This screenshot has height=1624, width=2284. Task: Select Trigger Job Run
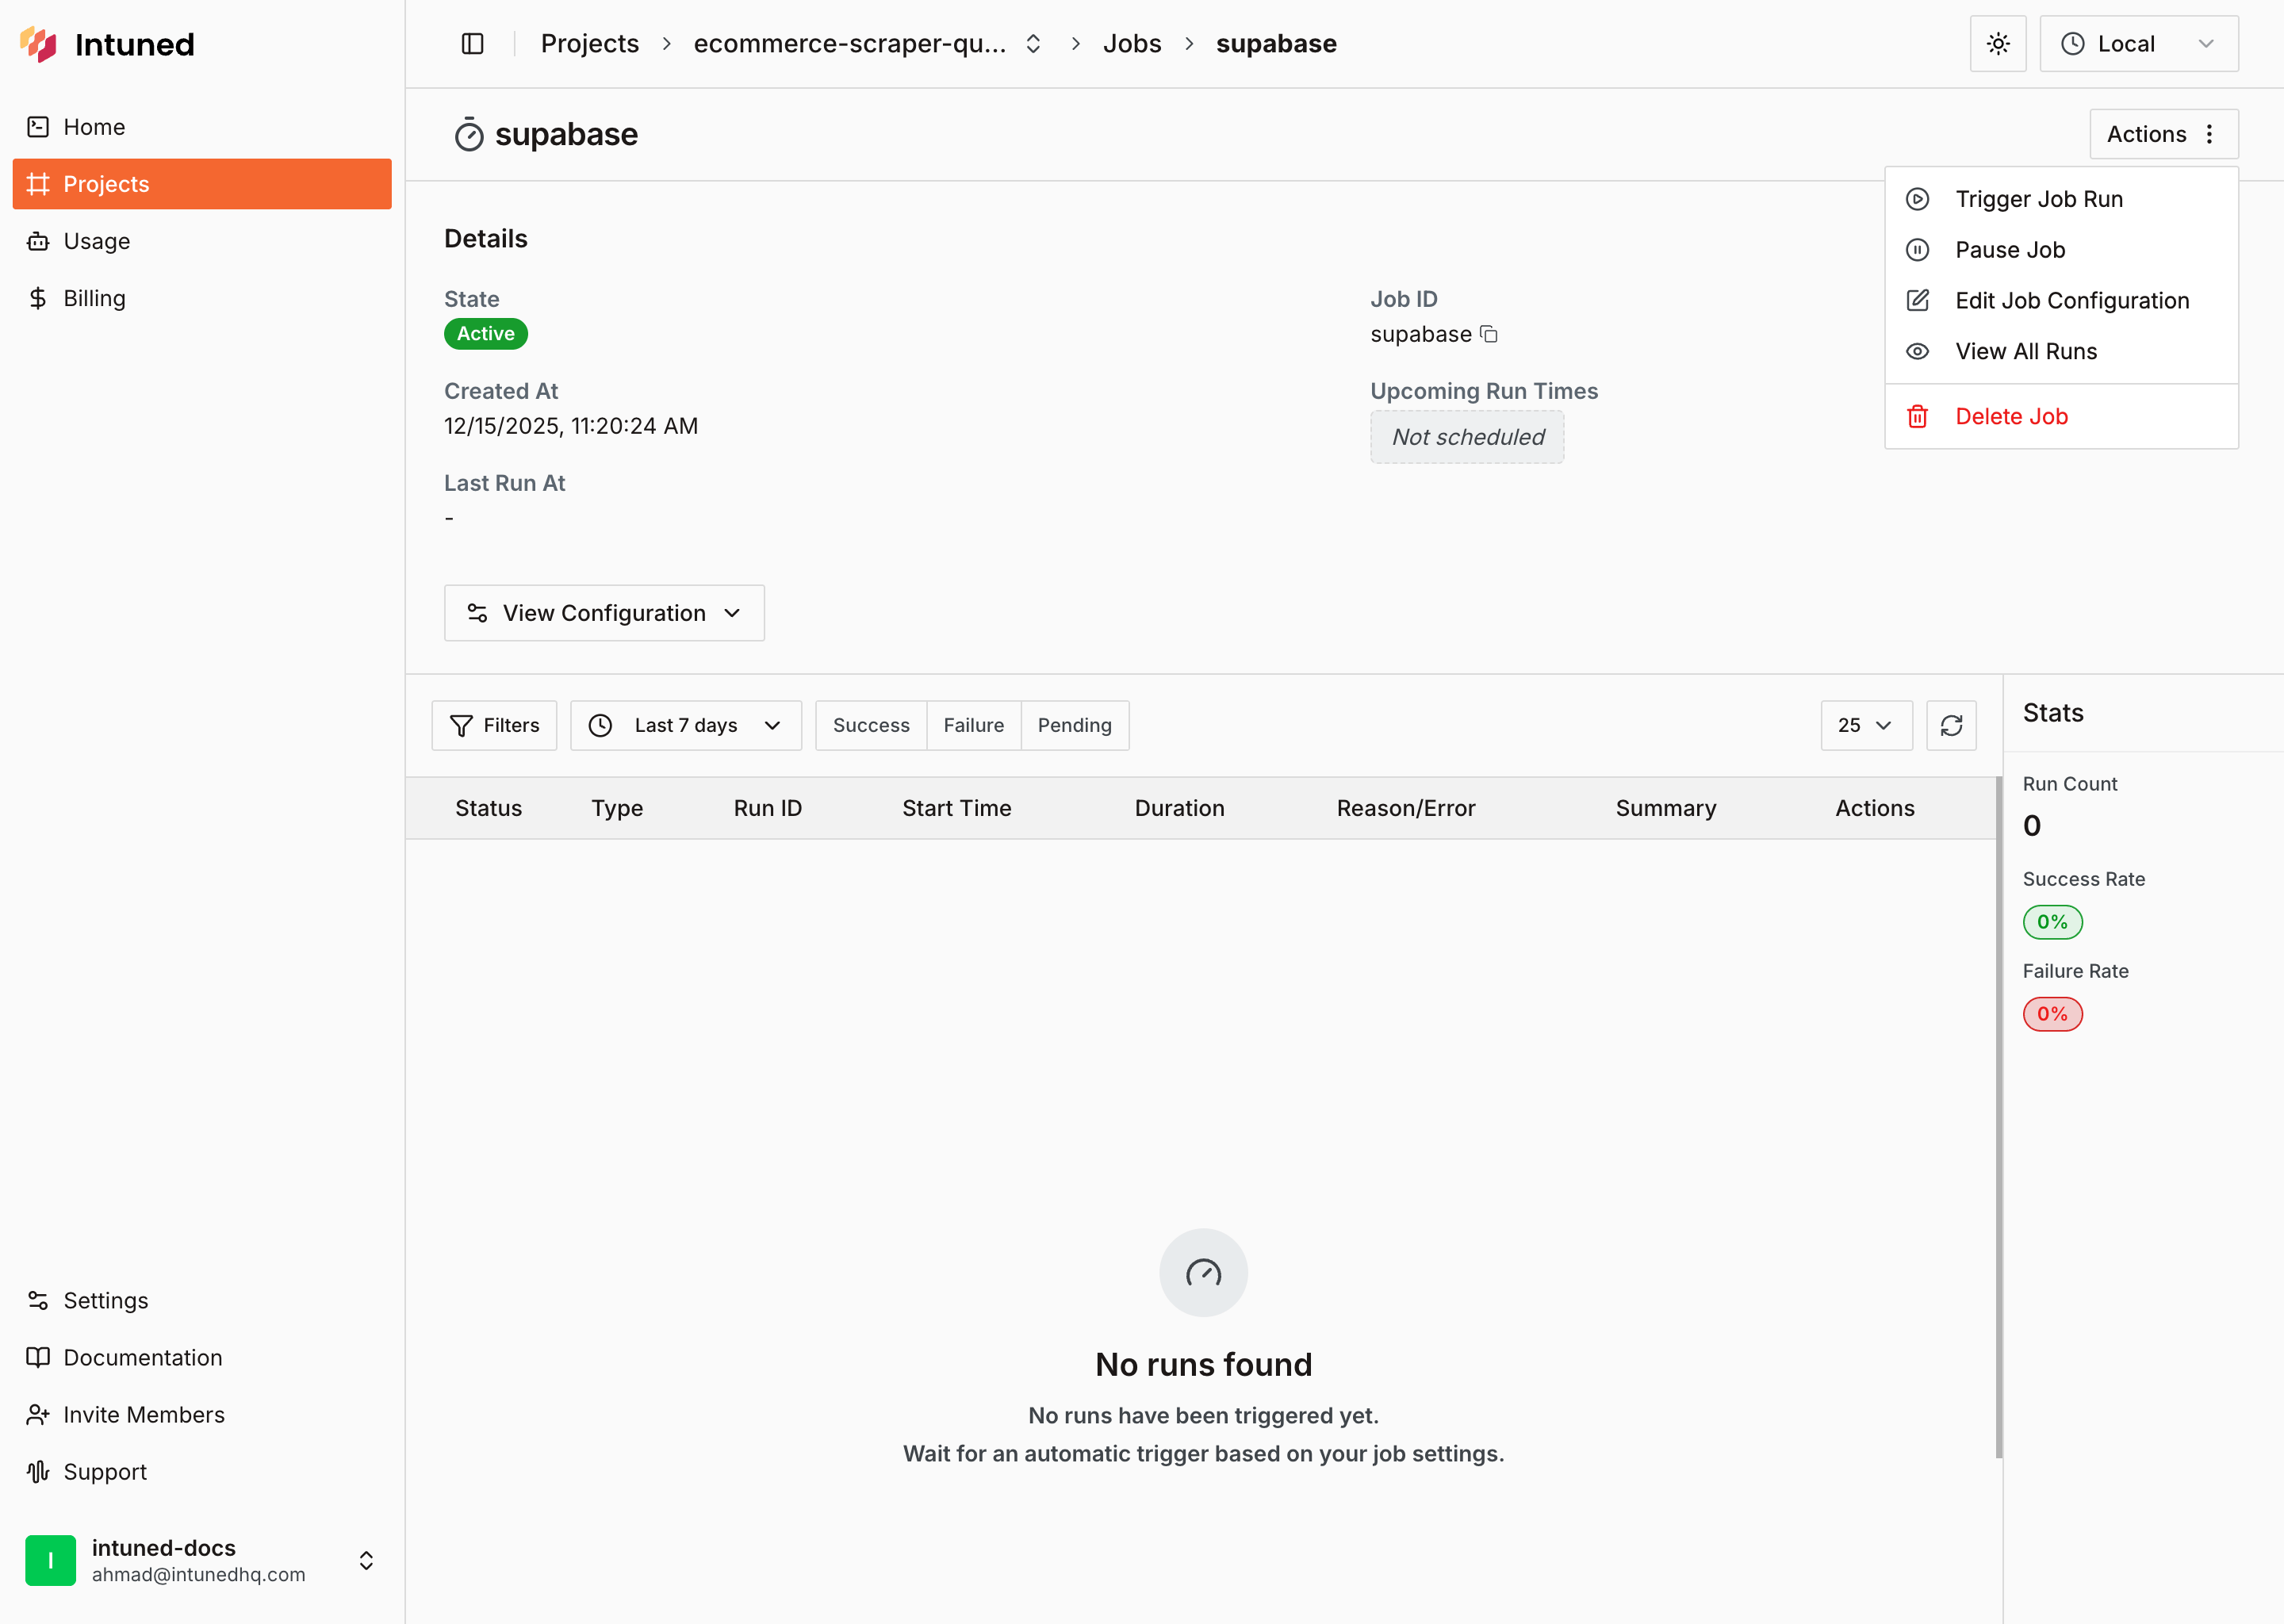point(2061,199)
